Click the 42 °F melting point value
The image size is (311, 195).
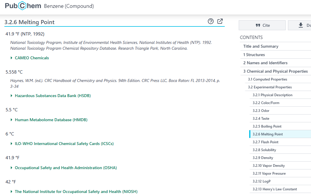tap(11, 182)
